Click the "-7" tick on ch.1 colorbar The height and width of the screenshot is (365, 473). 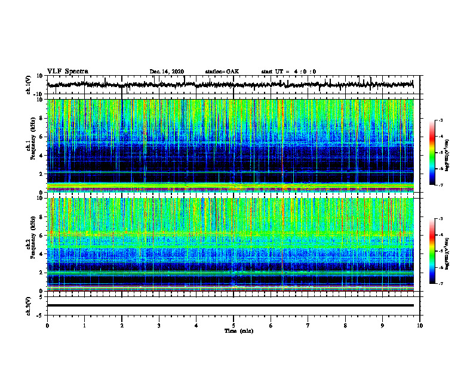point(440,185)
